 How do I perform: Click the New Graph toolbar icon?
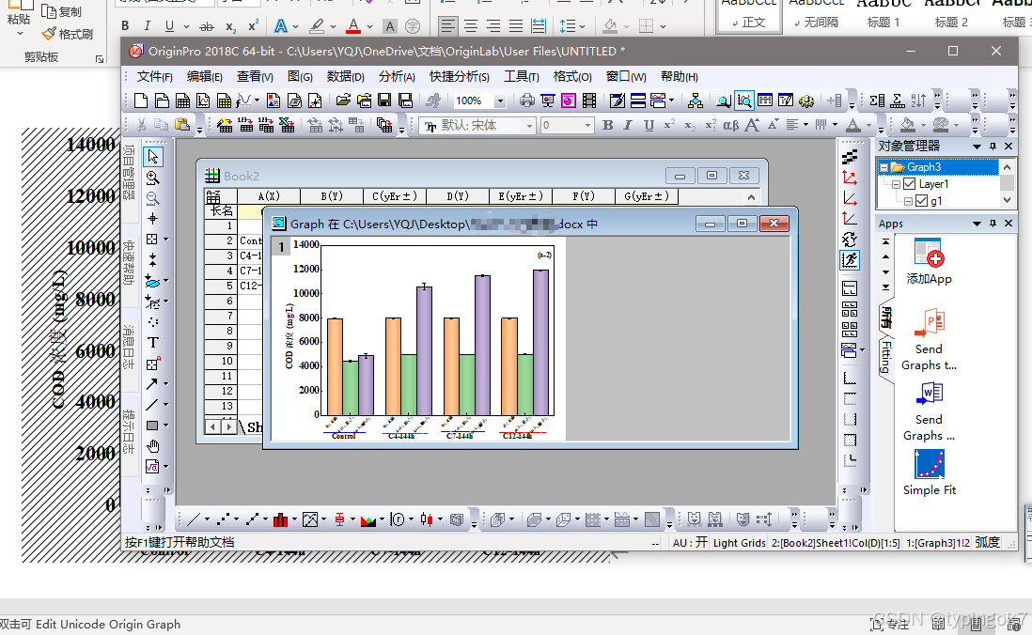(x=203, y=101)
